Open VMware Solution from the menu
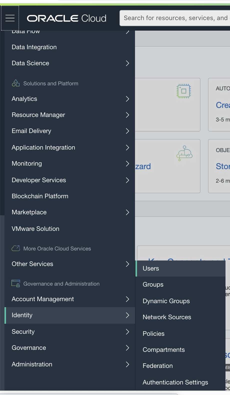This screenshot has width=230, height=395. point(35,229)
